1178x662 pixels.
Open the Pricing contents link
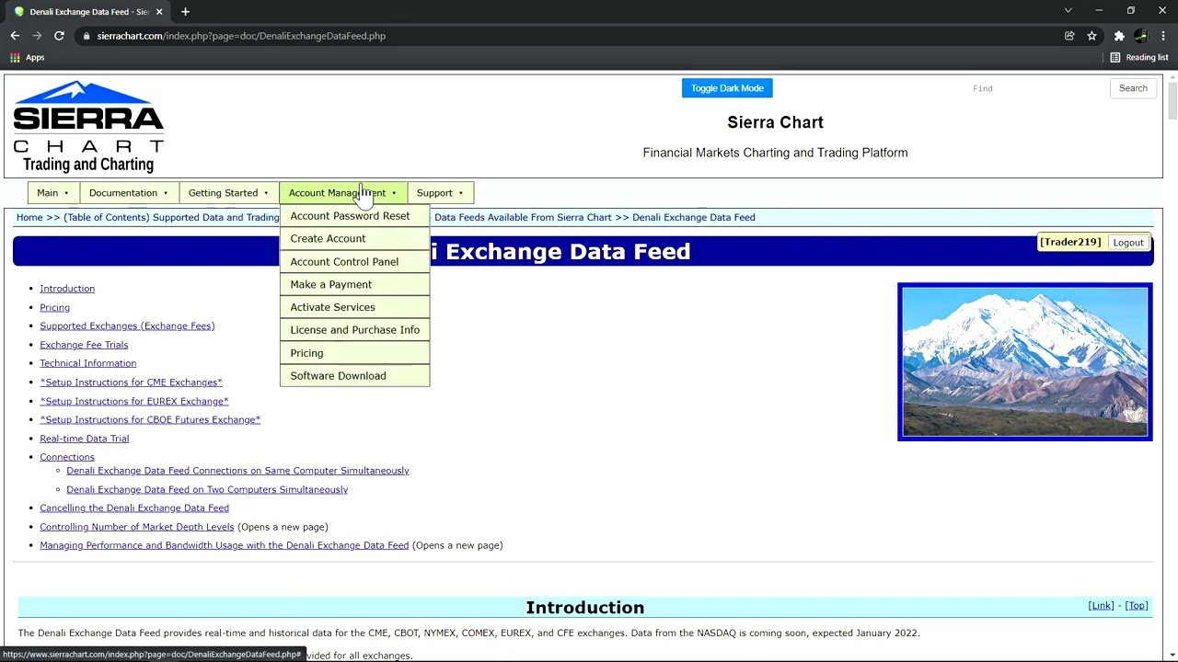(54, 308)
